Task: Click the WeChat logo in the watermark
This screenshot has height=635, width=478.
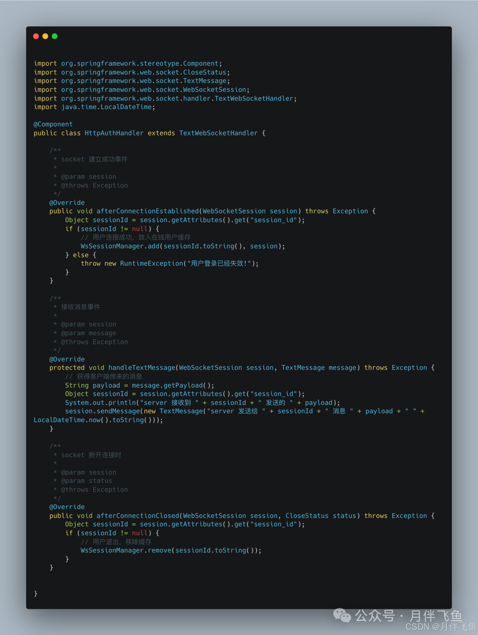Action: tap(342, 615)
